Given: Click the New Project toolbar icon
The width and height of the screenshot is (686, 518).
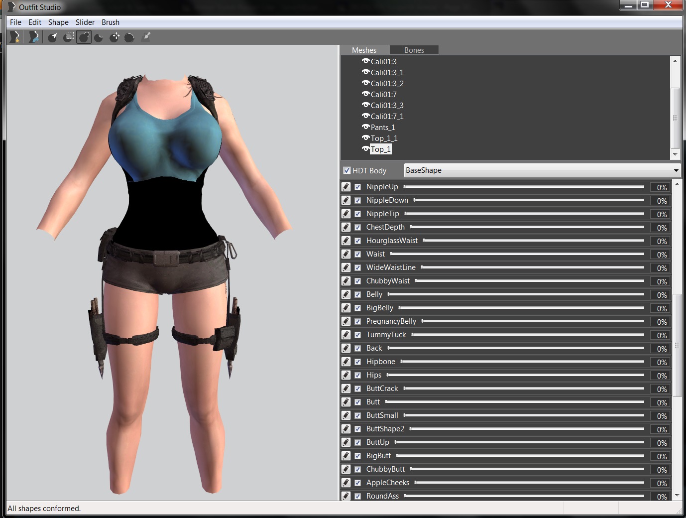Looking at the screenshot, I should click(15, 37).
